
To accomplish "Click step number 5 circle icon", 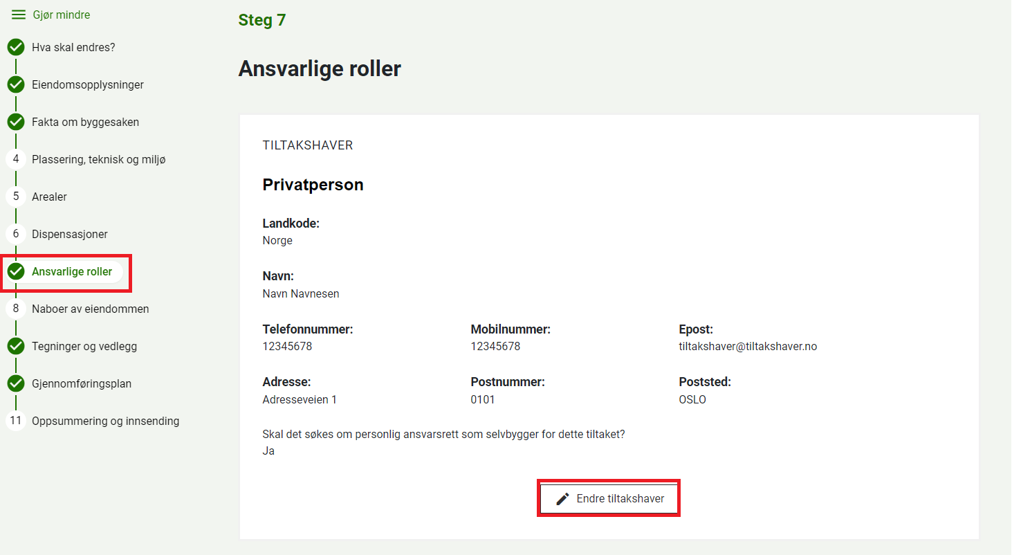I will point(16,197).
